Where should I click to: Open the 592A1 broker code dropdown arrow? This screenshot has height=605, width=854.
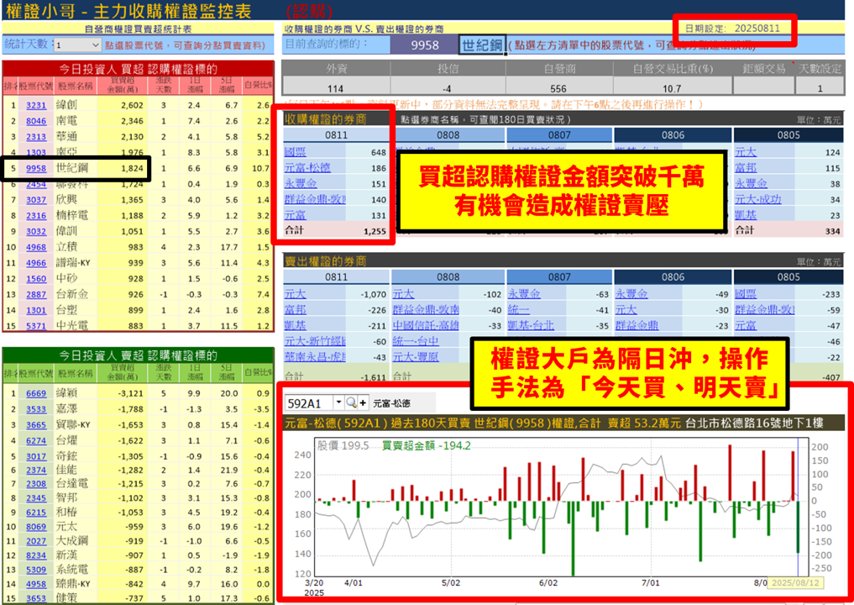pyautogui.click(x=338, y=402)
